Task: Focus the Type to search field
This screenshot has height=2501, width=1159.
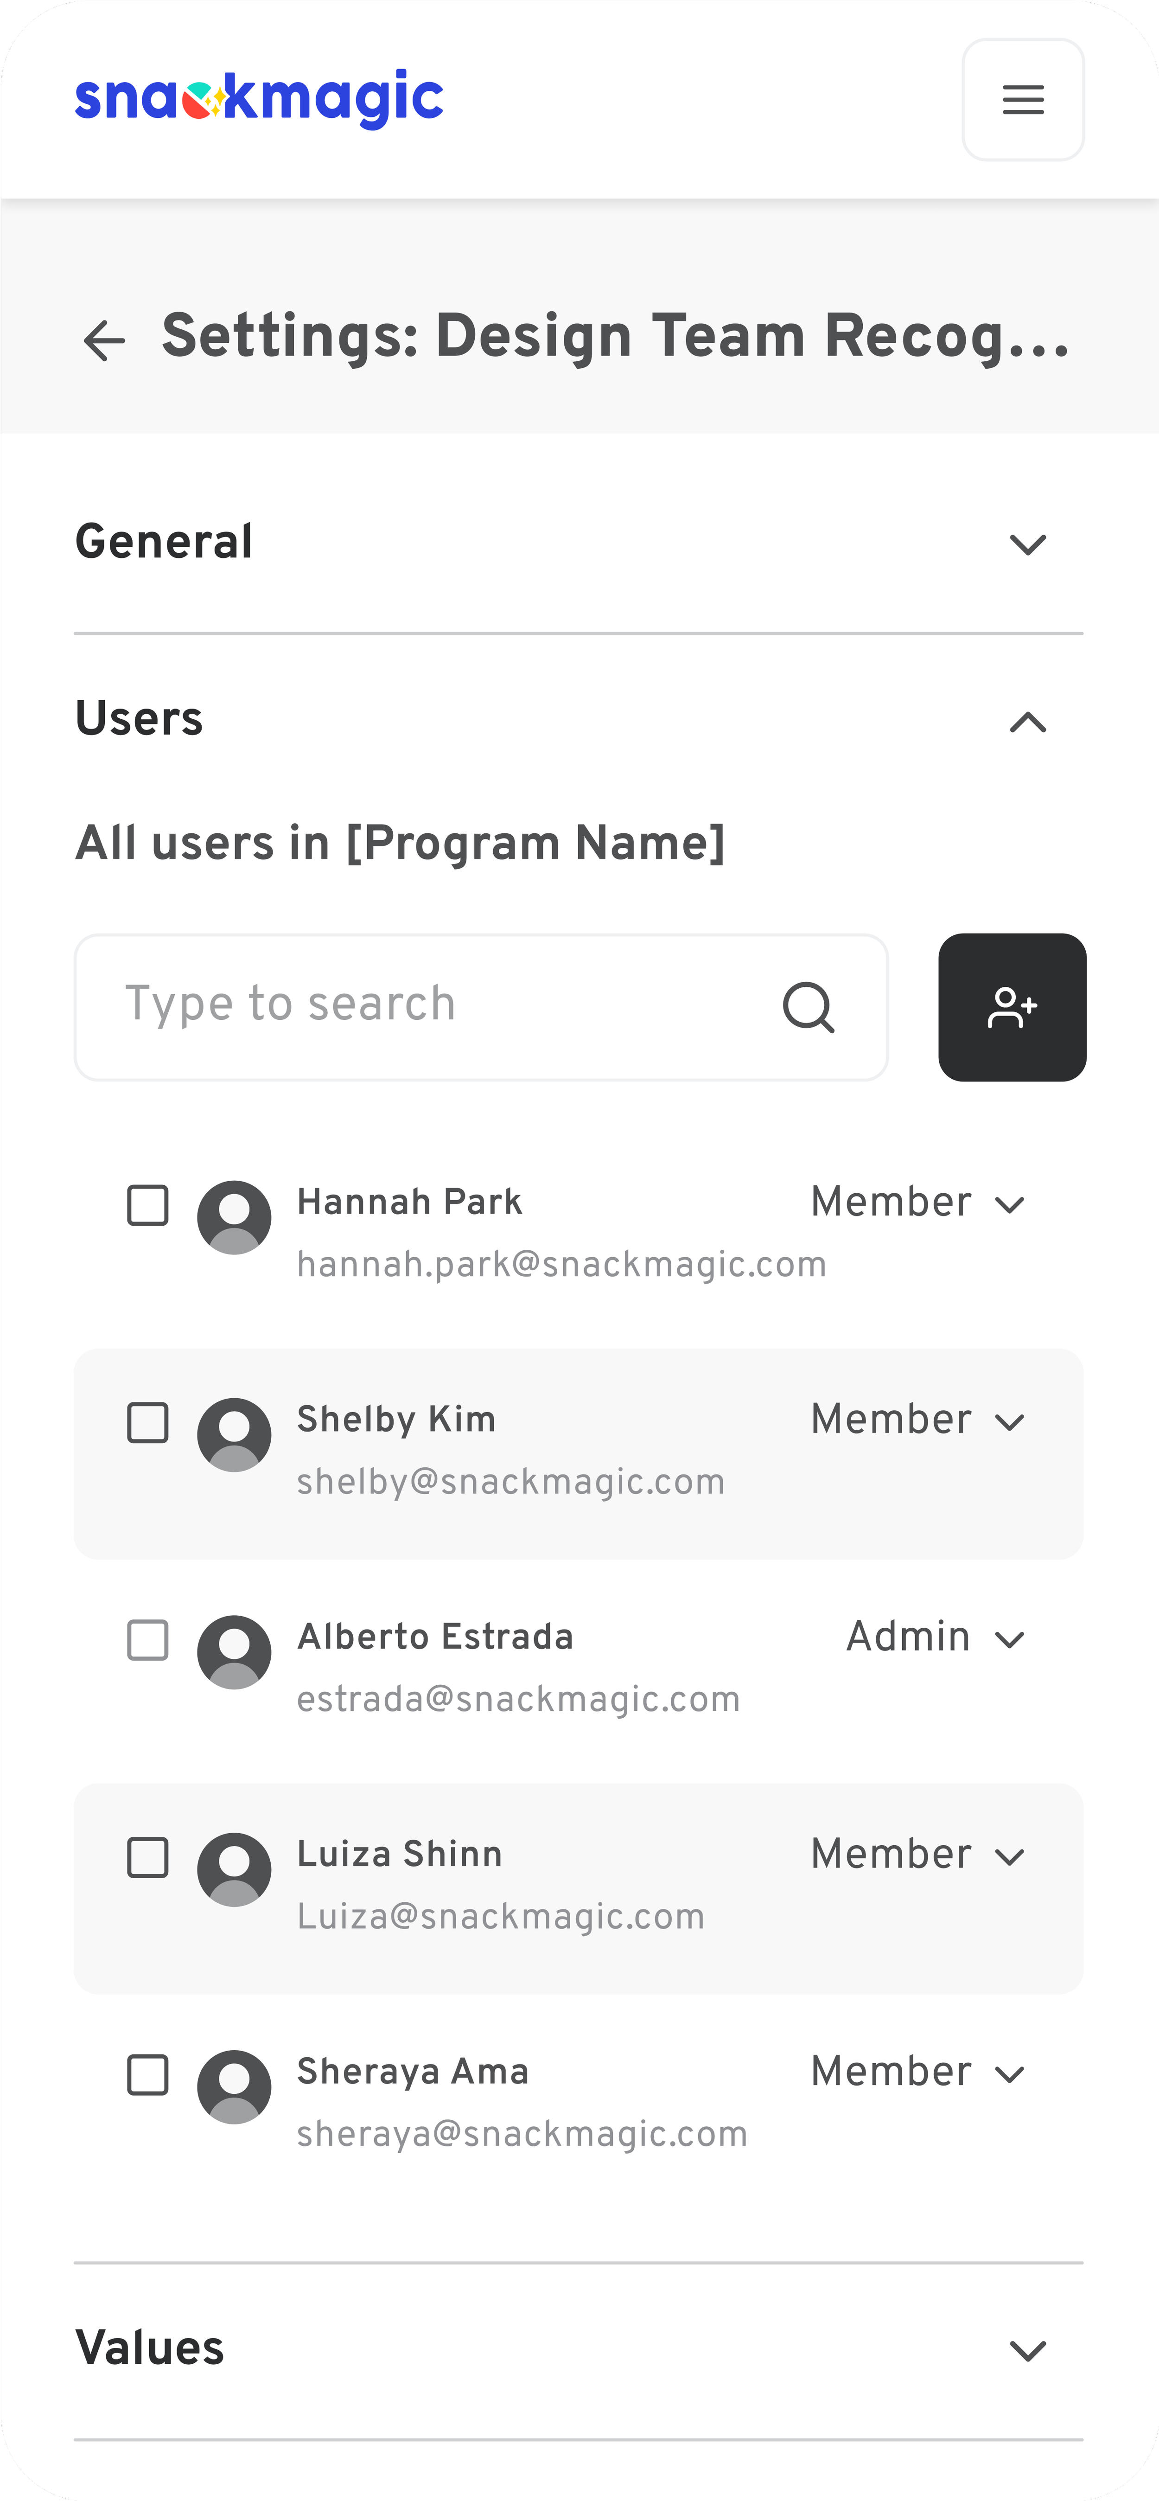Action: tap(482, 1007)
